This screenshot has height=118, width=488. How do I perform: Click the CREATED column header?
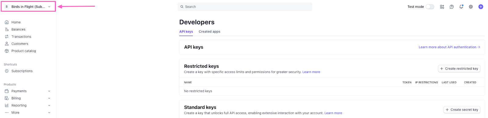470,83
